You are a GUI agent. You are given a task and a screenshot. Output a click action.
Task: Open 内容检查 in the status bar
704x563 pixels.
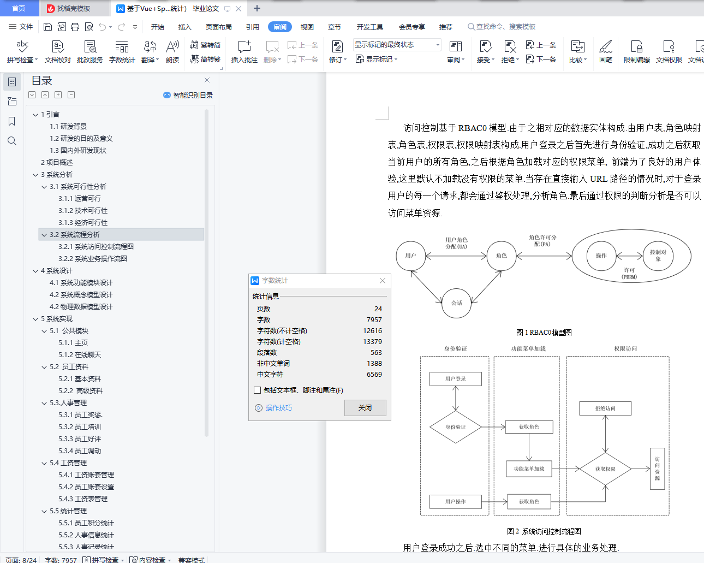tap(150, 560)
